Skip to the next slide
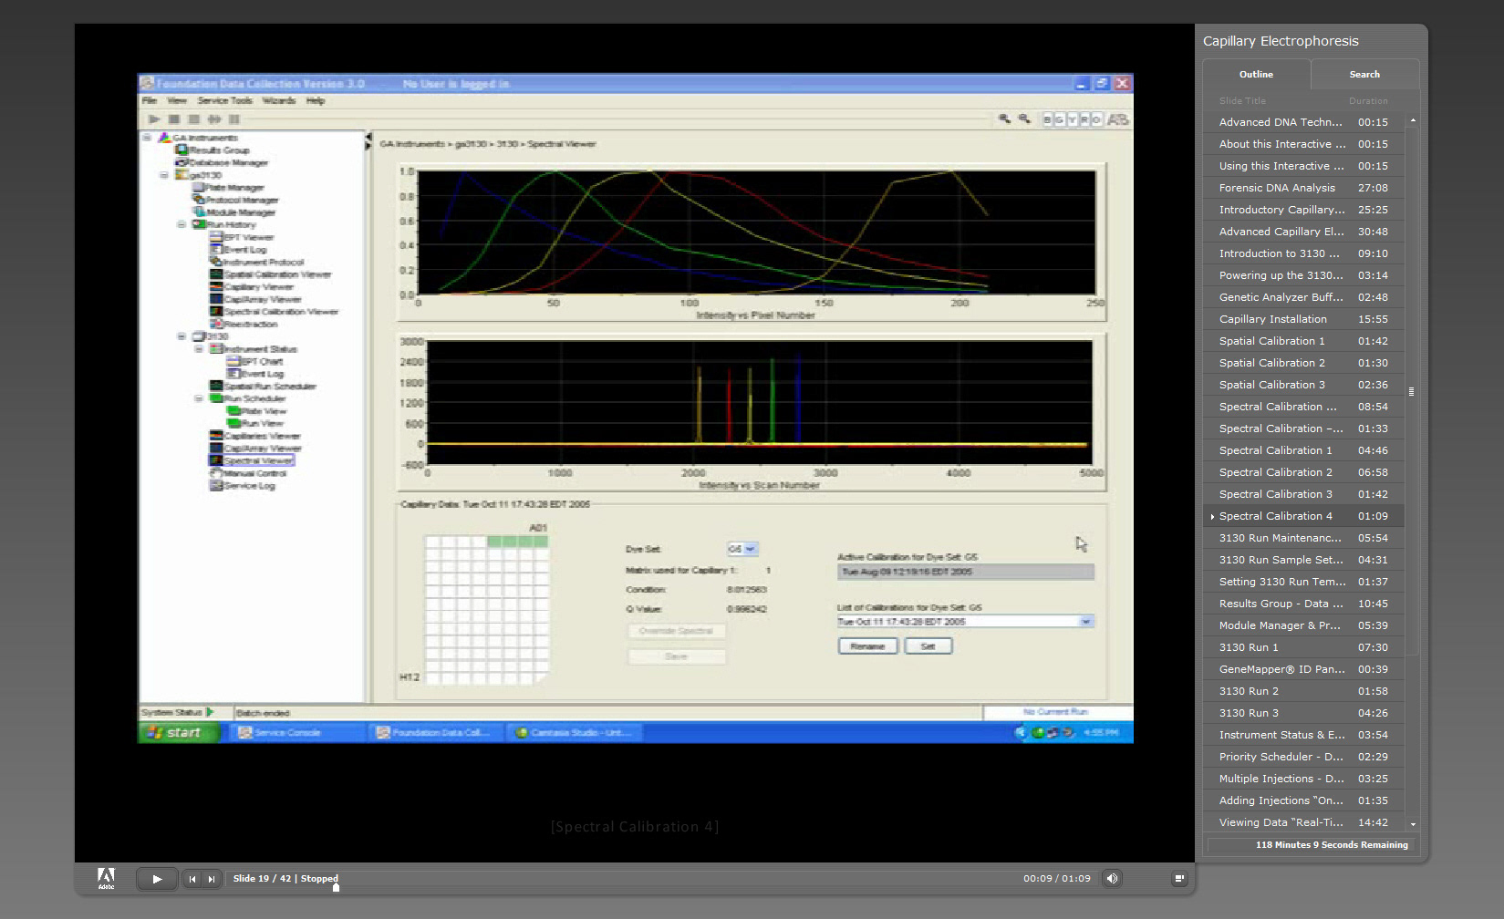The height and width of the screenshot is (919, 1504). coord(211,879)
